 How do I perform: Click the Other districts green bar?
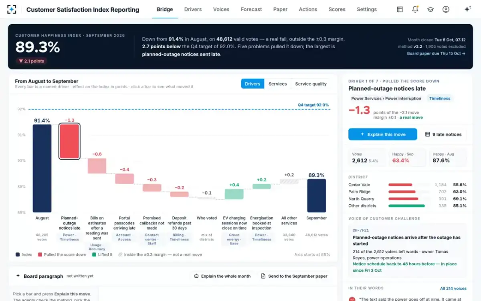click(406, 206)
